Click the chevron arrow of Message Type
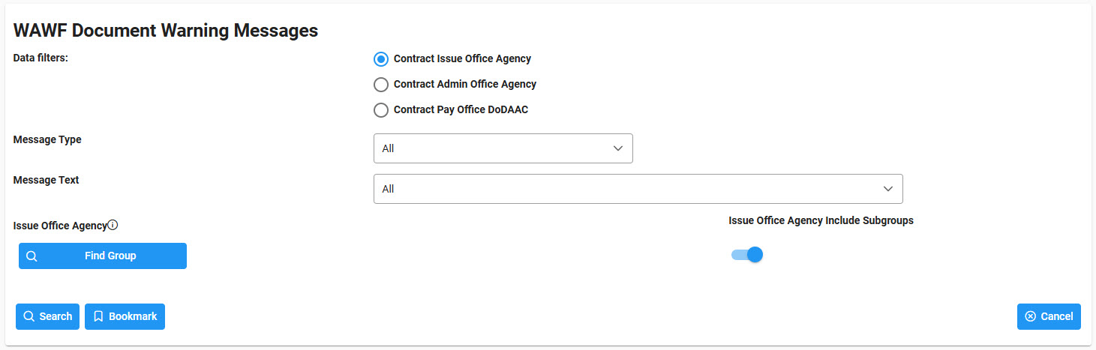The width and height of the screenshot is (1096, 350). pyautogui.click(x=618, y=148)
